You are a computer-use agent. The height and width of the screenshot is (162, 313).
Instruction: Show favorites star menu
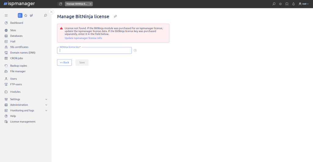point(26,15)
